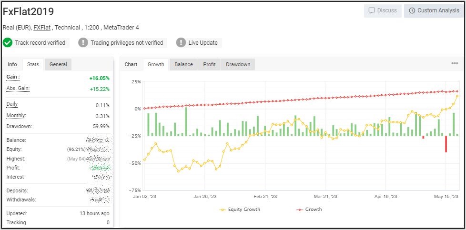
Task: Click the Live Update exclamation icon
Action: tap(181, 43)
